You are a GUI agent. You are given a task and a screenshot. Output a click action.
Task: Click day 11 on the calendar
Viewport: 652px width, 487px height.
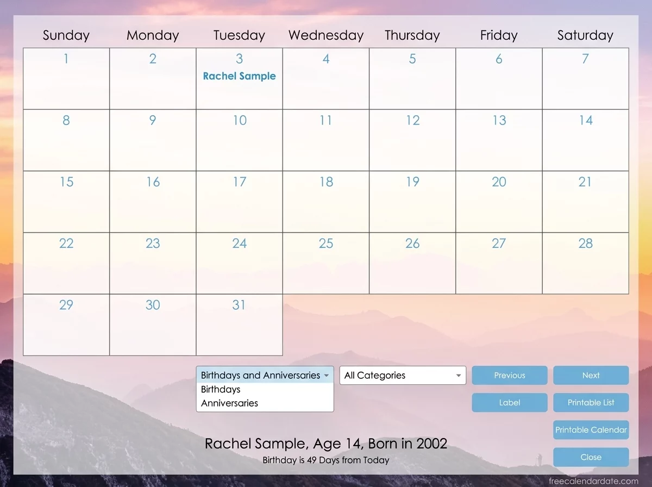tap(326, 140)
